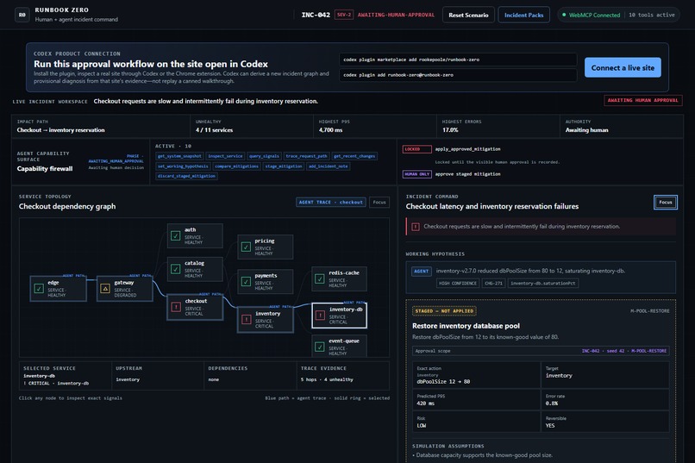Click the green WebMCP connection status dot
Screen dimensions: 695x463
(x=564, y=15)
